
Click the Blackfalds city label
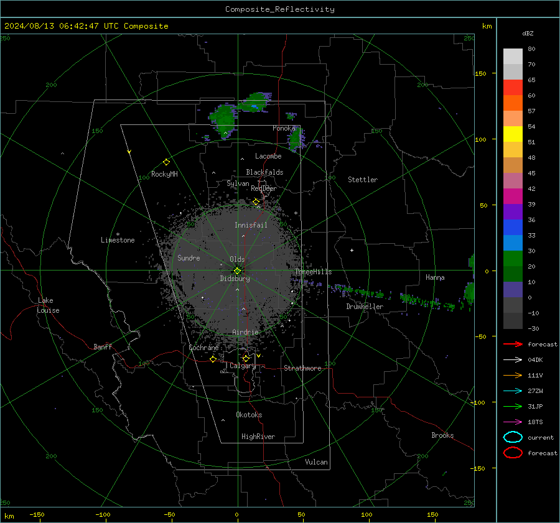tap(264, 172)
